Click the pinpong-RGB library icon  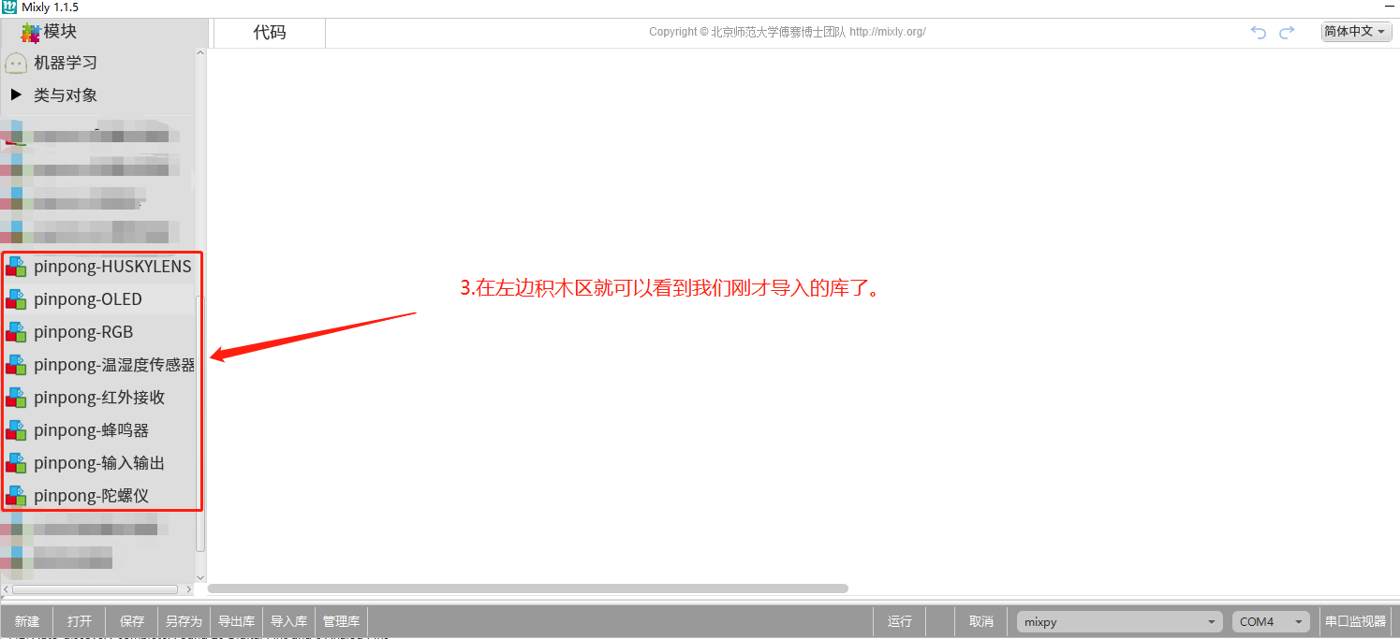click(16, 332)
